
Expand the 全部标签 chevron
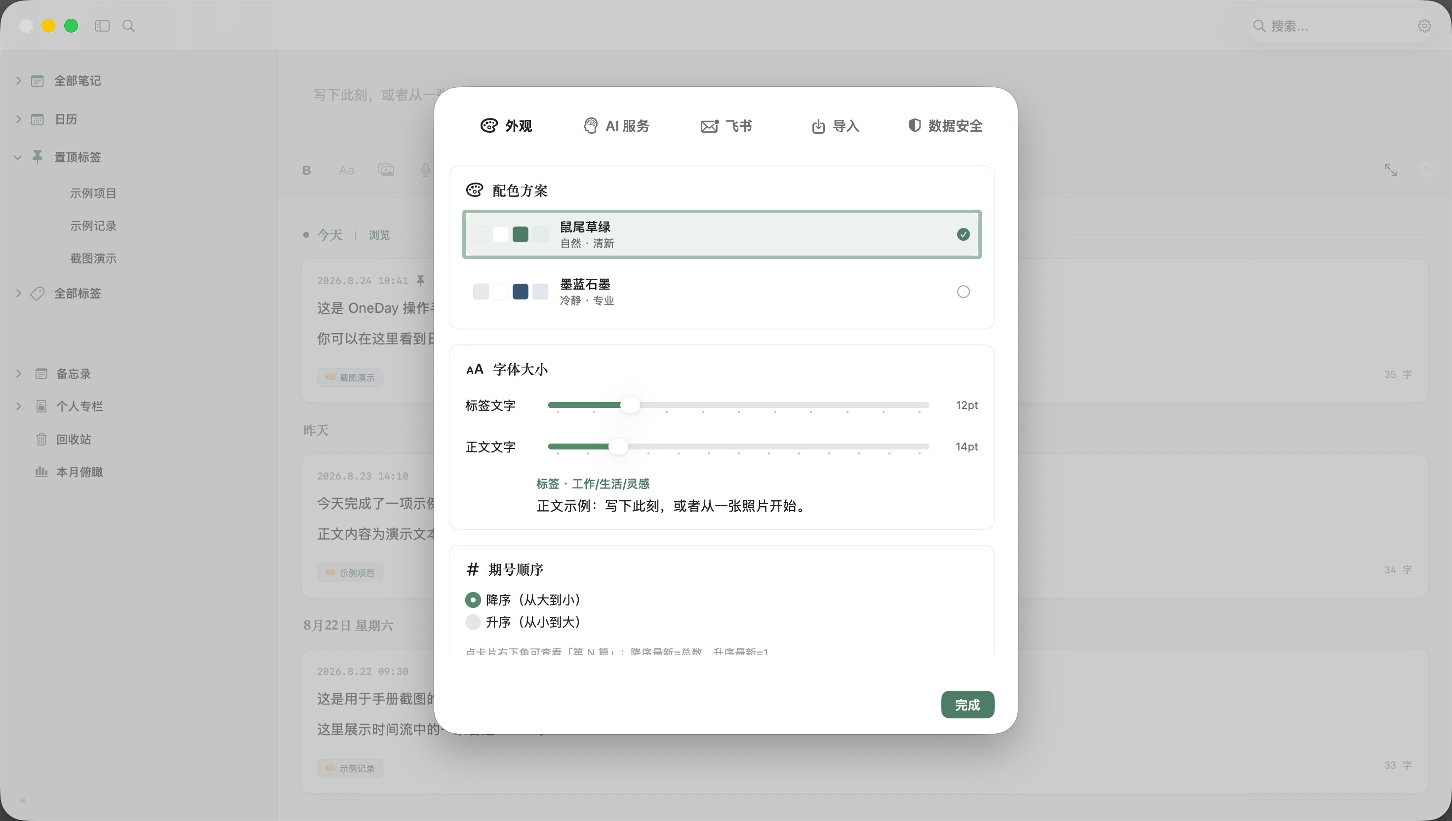coord(19,294)
